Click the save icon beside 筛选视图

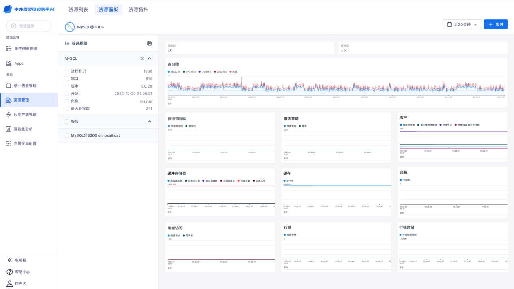click(x=149, y=43)
